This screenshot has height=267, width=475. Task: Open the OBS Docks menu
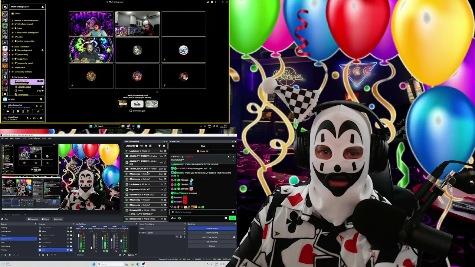point(17,138)
